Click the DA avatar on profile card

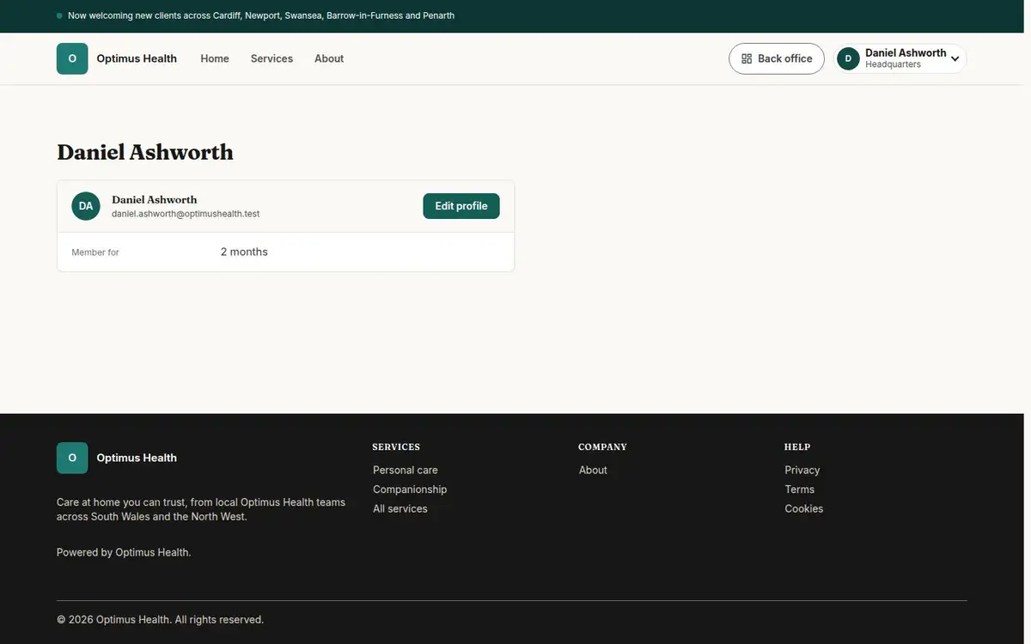coord(86,206)
